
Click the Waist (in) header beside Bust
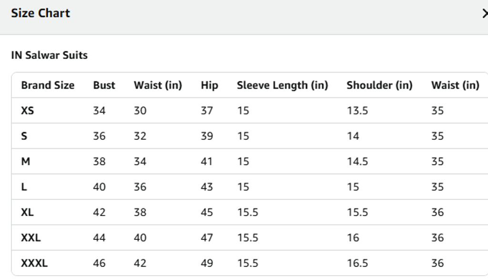pos(158,85)
